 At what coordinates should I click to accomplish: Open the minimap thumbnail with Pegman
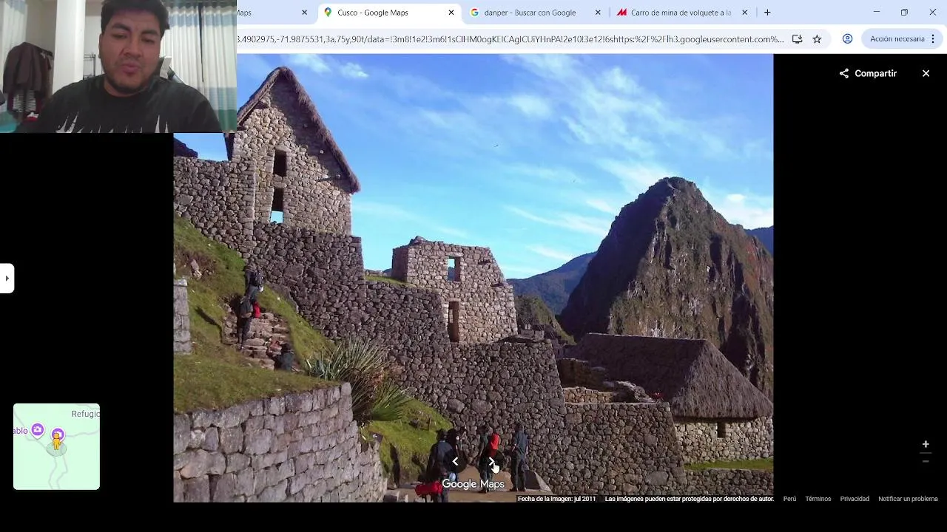coord(56,446)
